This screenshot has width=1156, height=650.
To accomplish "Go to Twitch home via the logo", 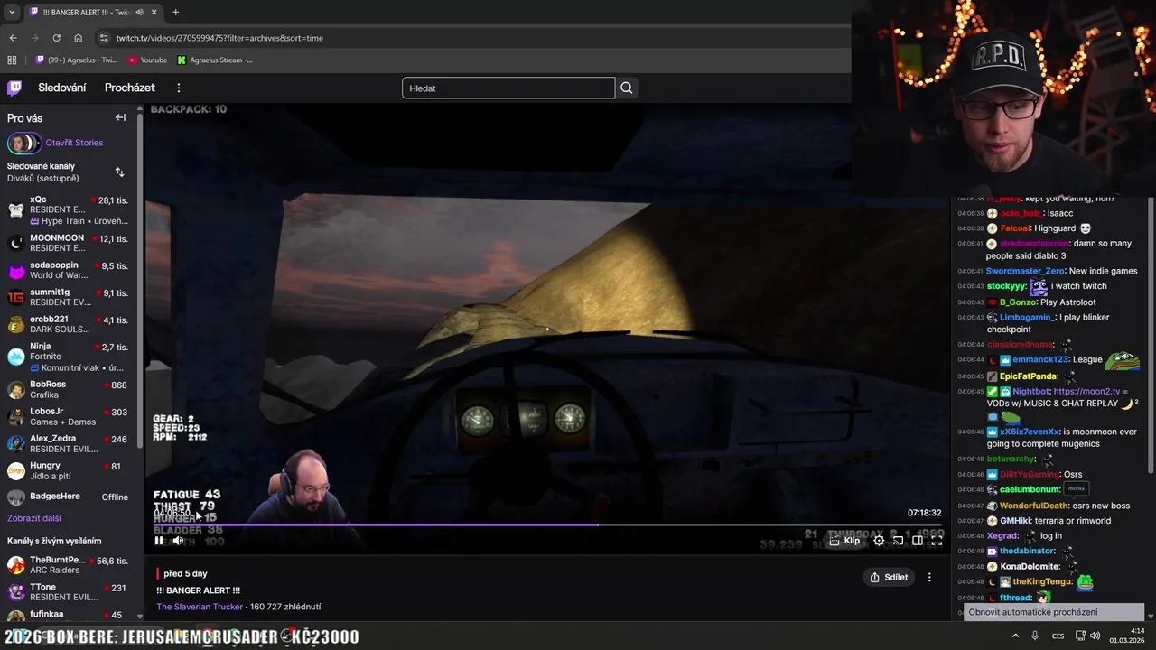I will point(14,88).
